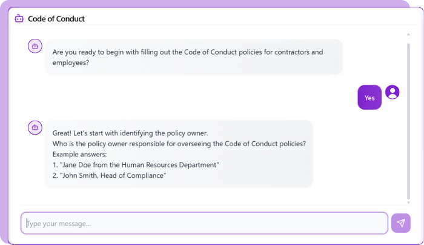Click the send message paper plane icon

coord(401,223)
